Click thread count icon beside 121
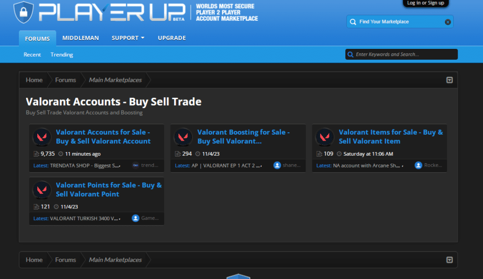This screenshot has height=279, width=483. [x=36, y=207]
